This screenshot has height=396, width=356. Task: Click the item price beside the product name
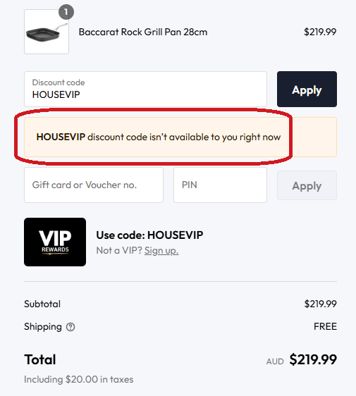(x=320, y=32)
